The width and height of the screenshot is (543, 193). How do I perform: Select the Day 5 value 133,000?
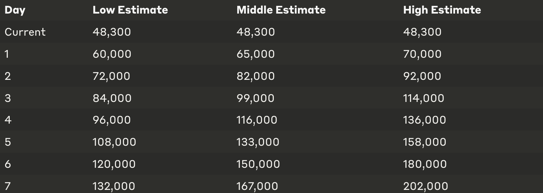pos(257,142)
